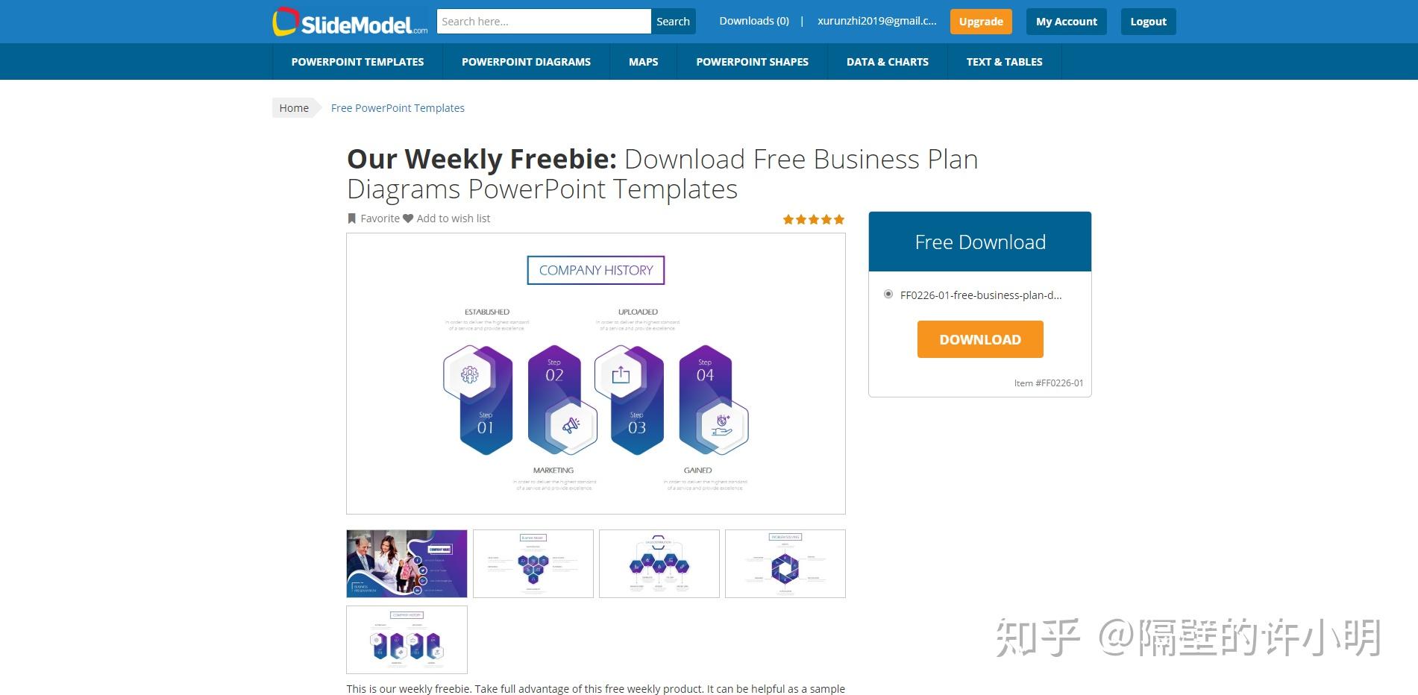
Task: Select the business presentation cover thumbnail
Action: (x=407, y=564)
